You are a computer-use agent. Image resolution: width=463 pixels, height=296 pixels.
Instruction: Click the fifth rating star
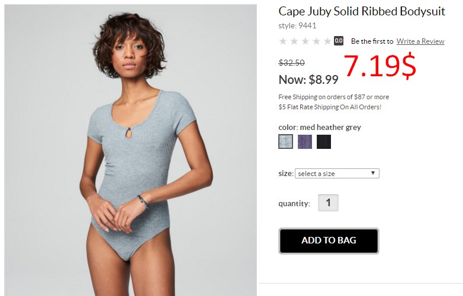327,41
